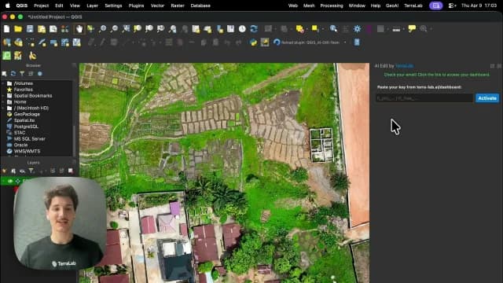Open a project with the yellow folder icon
The width and height of the screenshot is (503, 283).
[x=18, y=29]
